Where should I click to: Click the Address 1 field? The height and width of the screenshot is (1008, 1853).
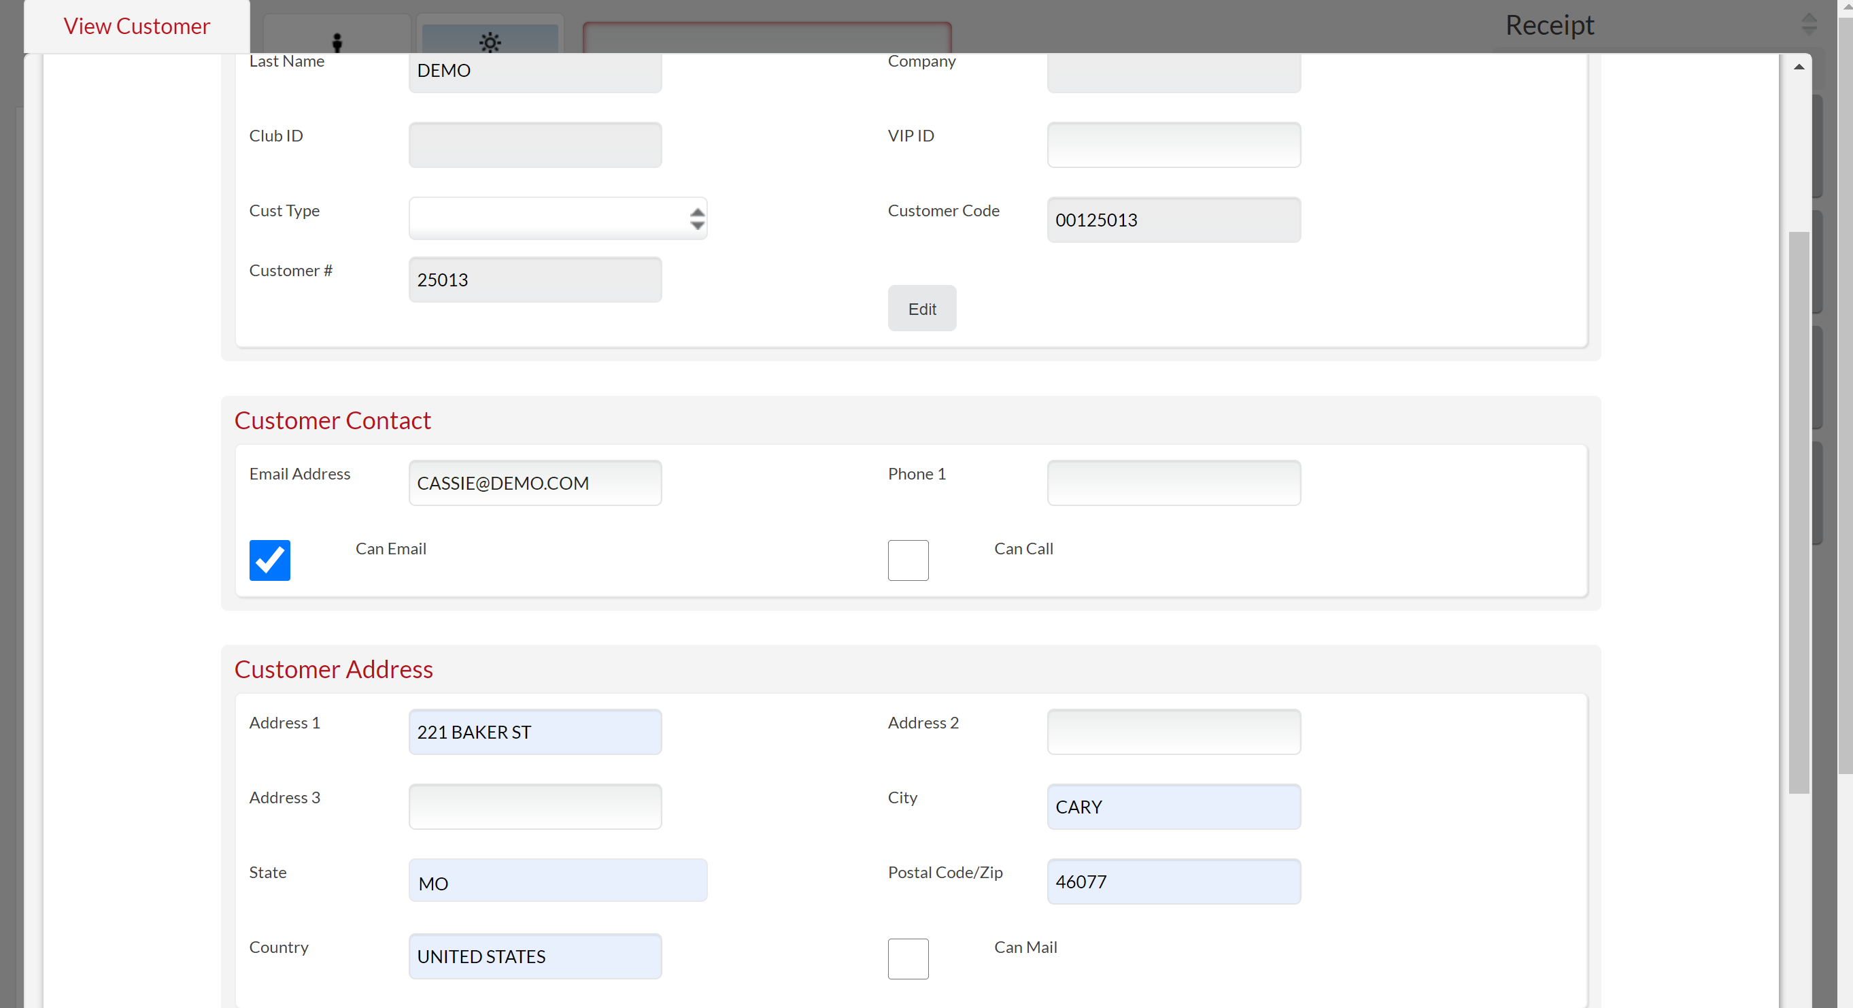click(x=534, y=732)
